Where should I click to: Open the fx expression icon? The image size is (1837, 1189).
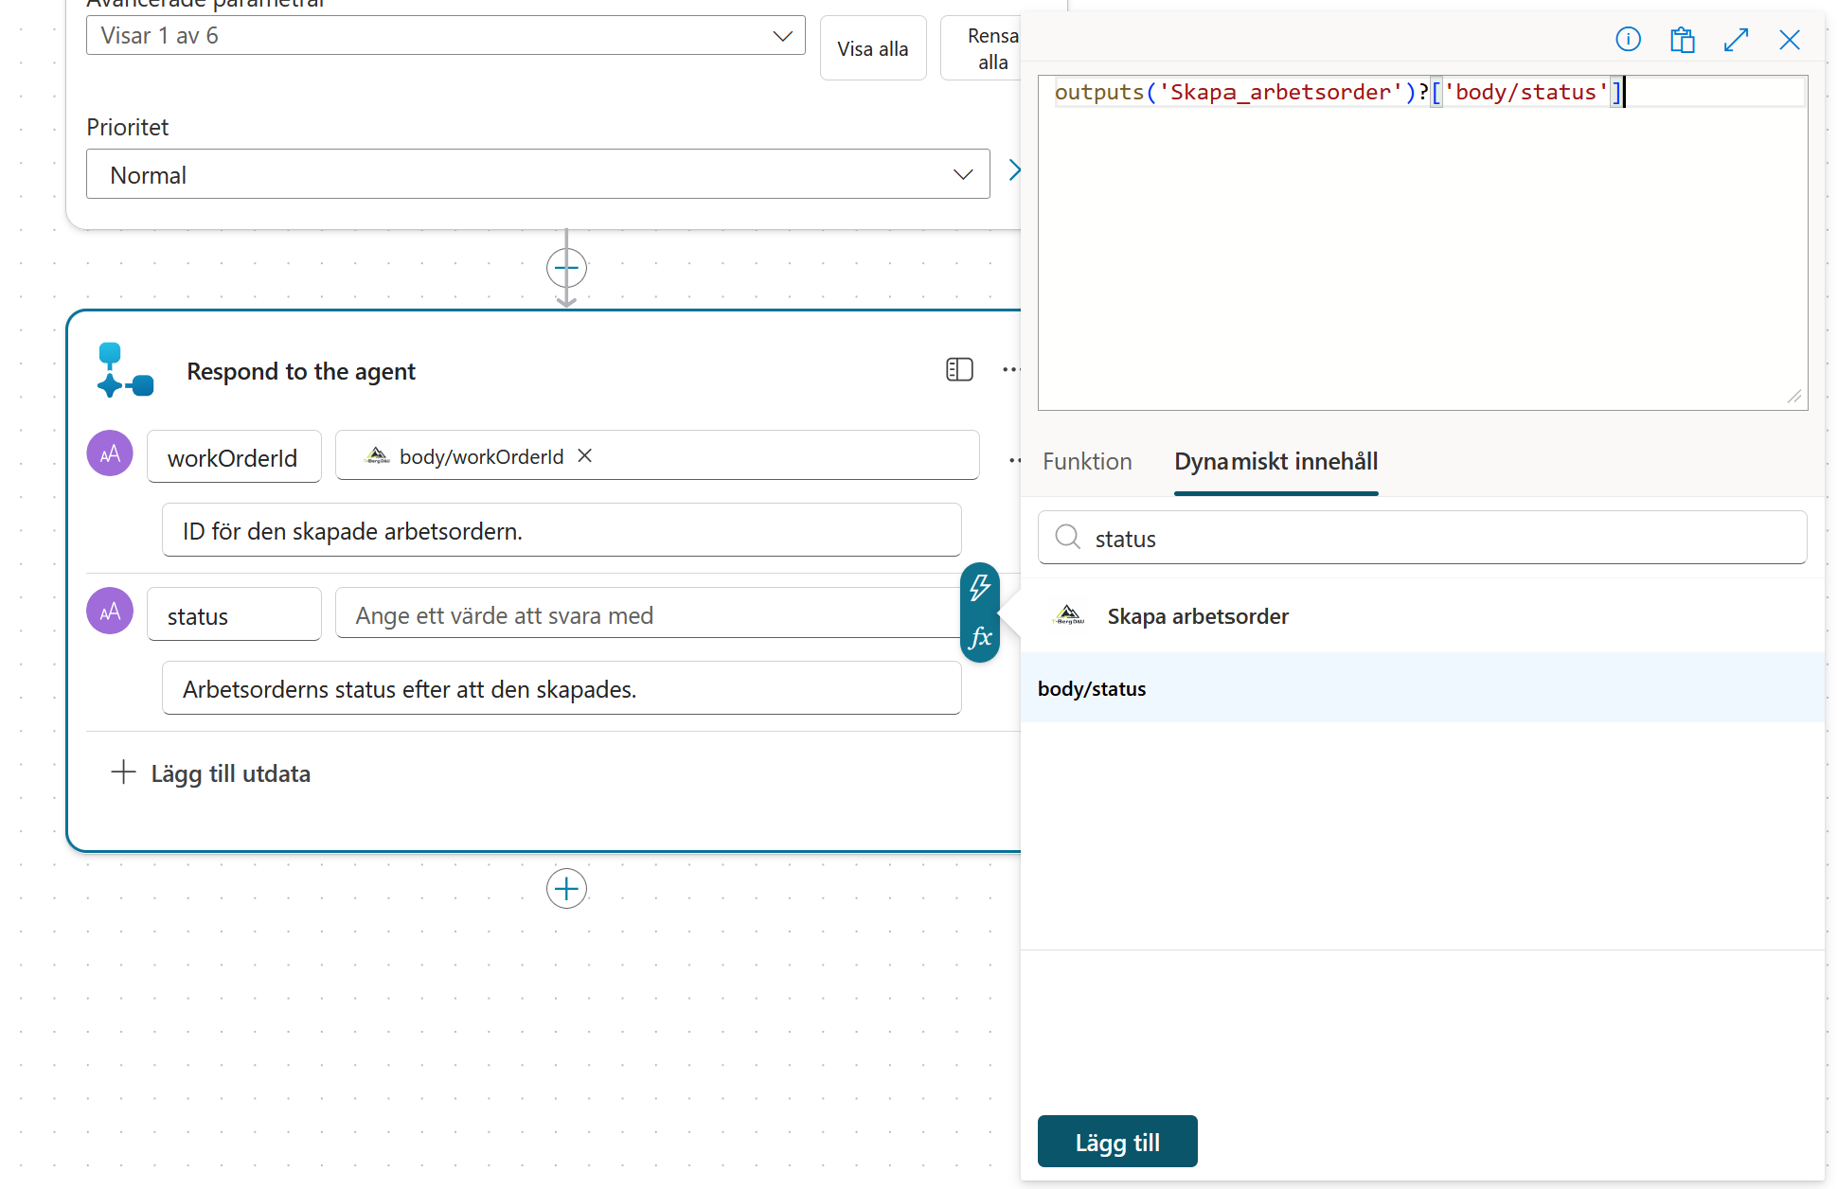[980, 637]
